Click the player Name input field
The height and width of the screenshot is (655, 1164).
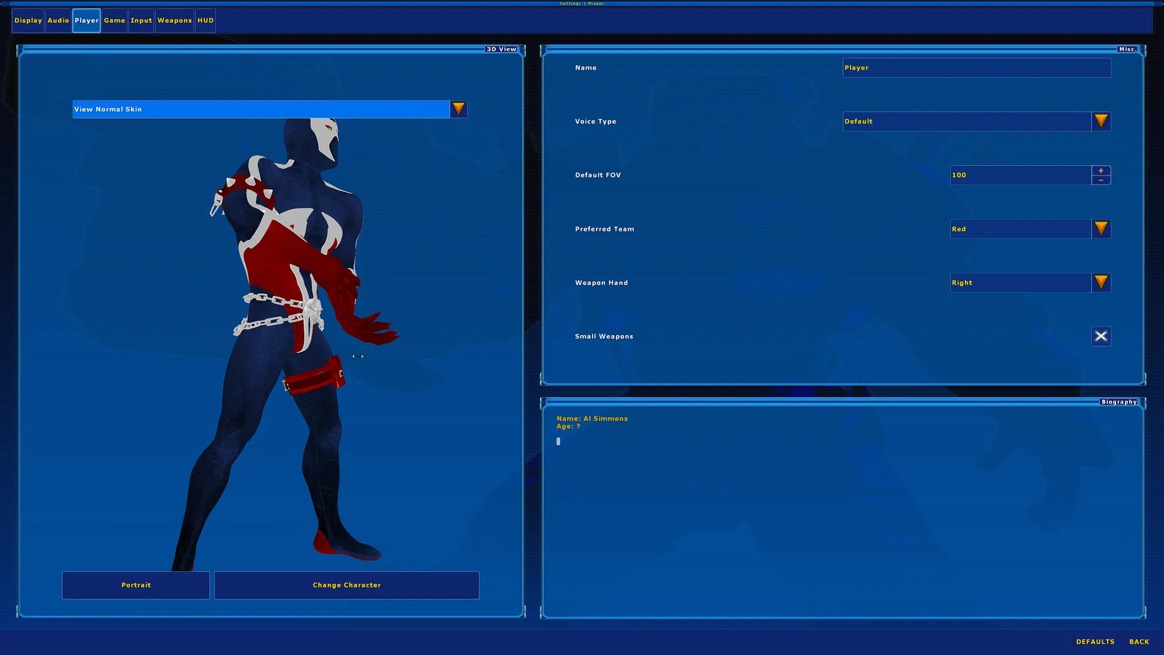[976, 68]
